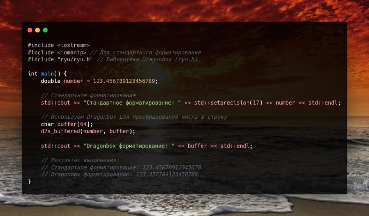This screenshot has width=369, height=216.
Task: Click the double keyword
Action: (x=51, y=81)
